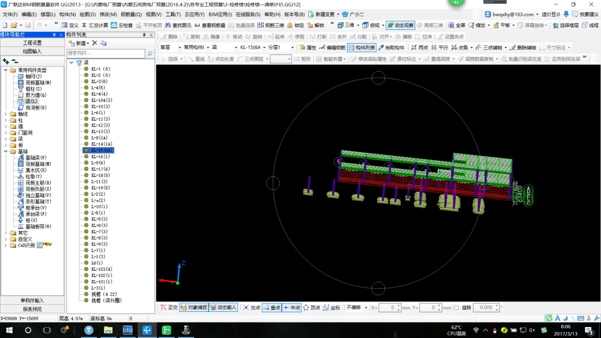Click the Windows Start button
The image size is (601, 338).
tap(9, 330)
